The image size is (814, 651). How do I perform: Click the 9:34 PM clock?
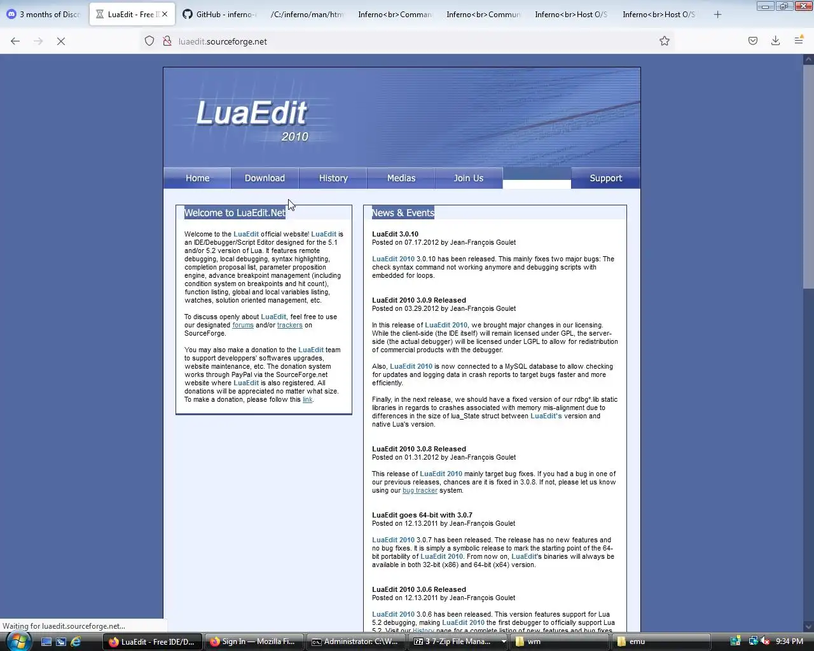click(789, 641)
